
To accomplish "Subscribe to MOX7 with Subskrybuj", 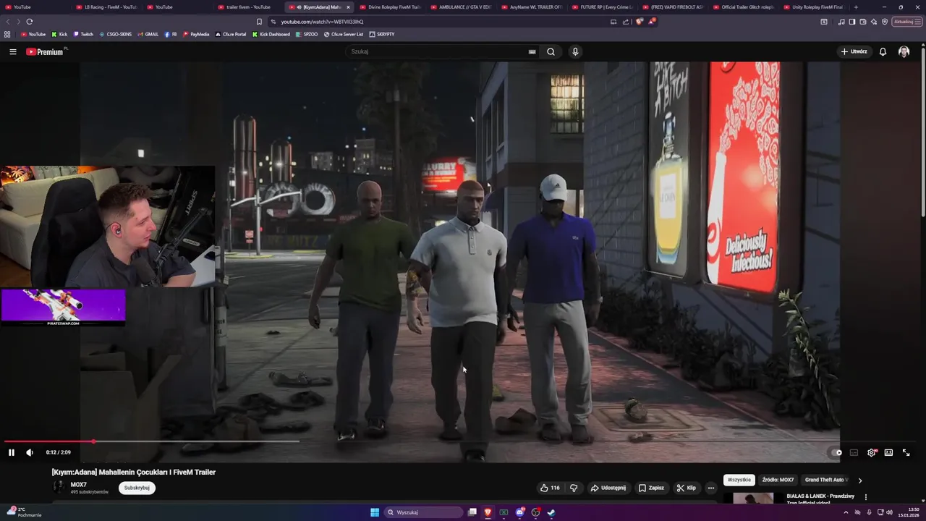I will [x=137, y=488].
